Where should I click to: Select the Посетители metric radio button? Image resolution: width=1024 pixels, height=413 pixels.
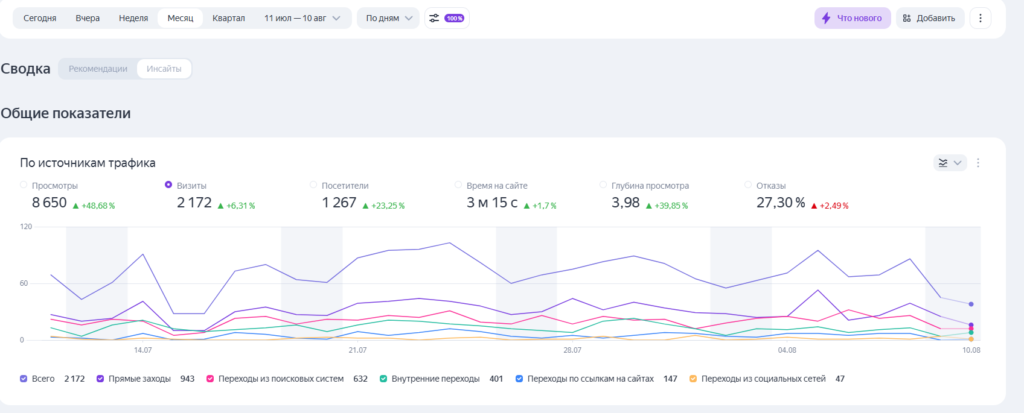click(x=313, y=185)
